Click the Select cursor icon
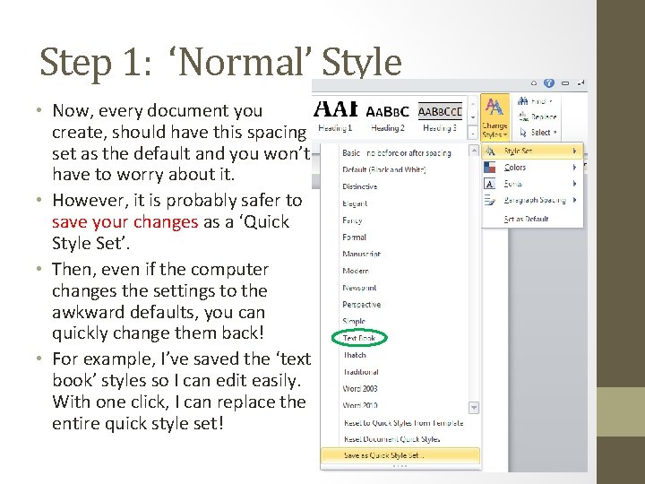The width and height of the screenshot is (645, 484). [x=523, y=132]
